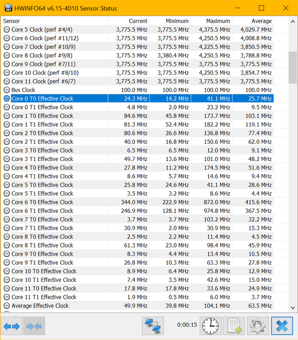Select the Core 5 T0 Effective Clock row
Image resolution: width=298 pixels, height=340 pixels.
coord(137,185)
